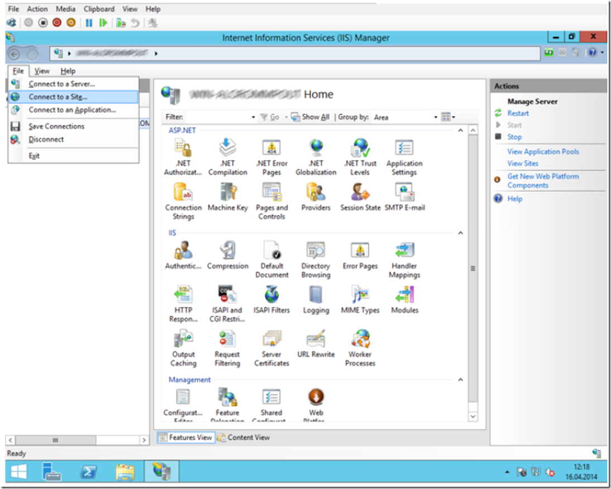Select the Compression icon
Screen dimensions: 611x489
(x=227, y=256)
